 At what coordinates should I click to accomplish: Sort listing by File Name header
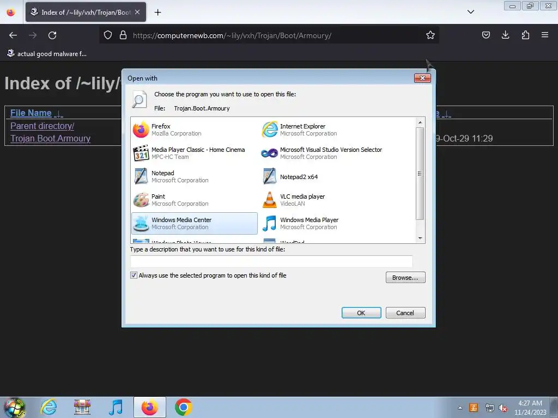(31, 113)
